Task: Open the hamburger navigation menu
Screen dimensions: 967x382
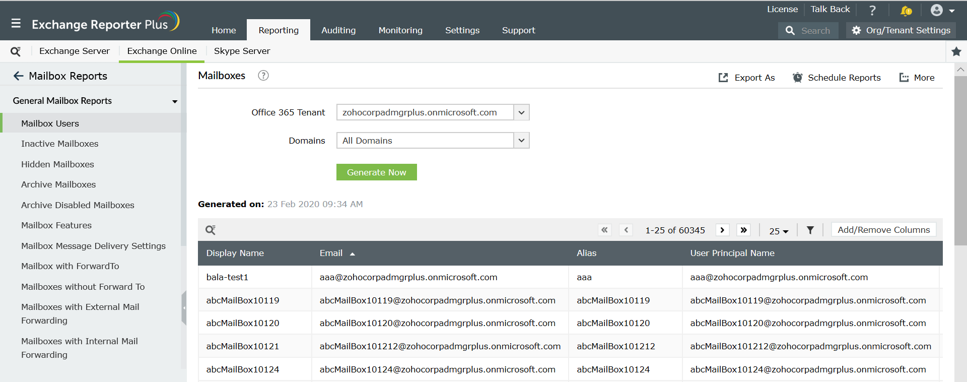Action: (x=16, y=23)
